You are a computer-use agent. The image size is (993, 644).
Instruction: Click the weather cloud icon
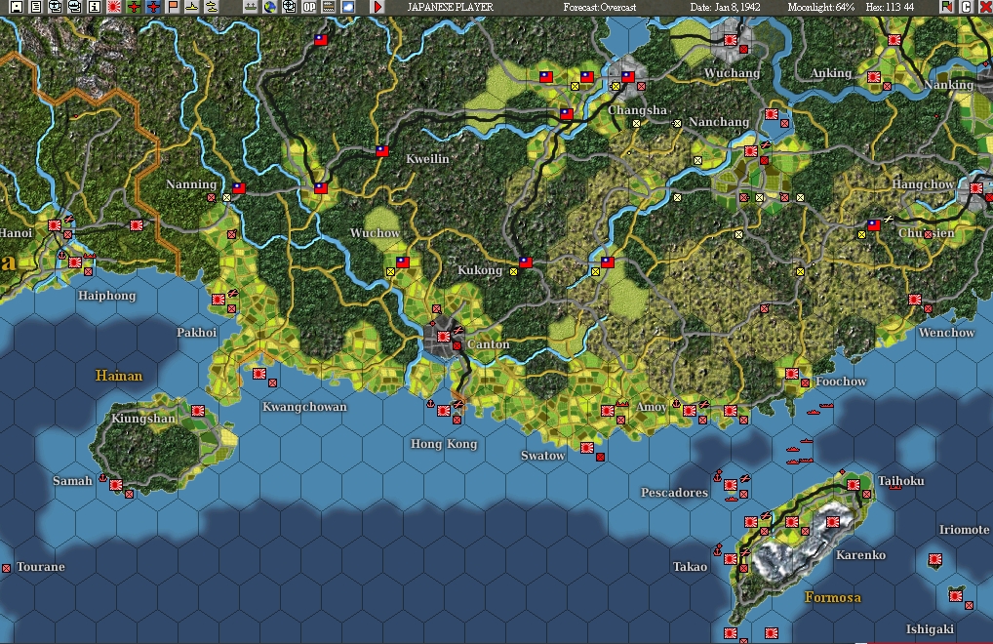347,7
